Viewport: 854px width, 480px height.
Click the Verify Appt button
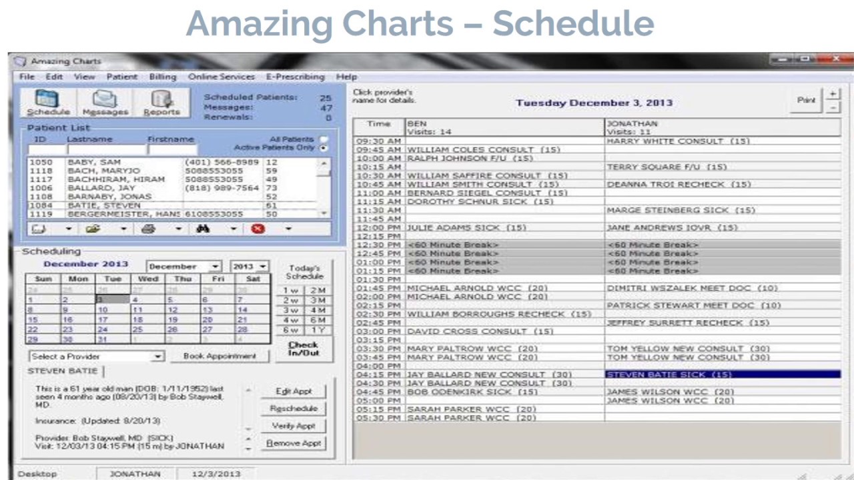coord(294,426)
